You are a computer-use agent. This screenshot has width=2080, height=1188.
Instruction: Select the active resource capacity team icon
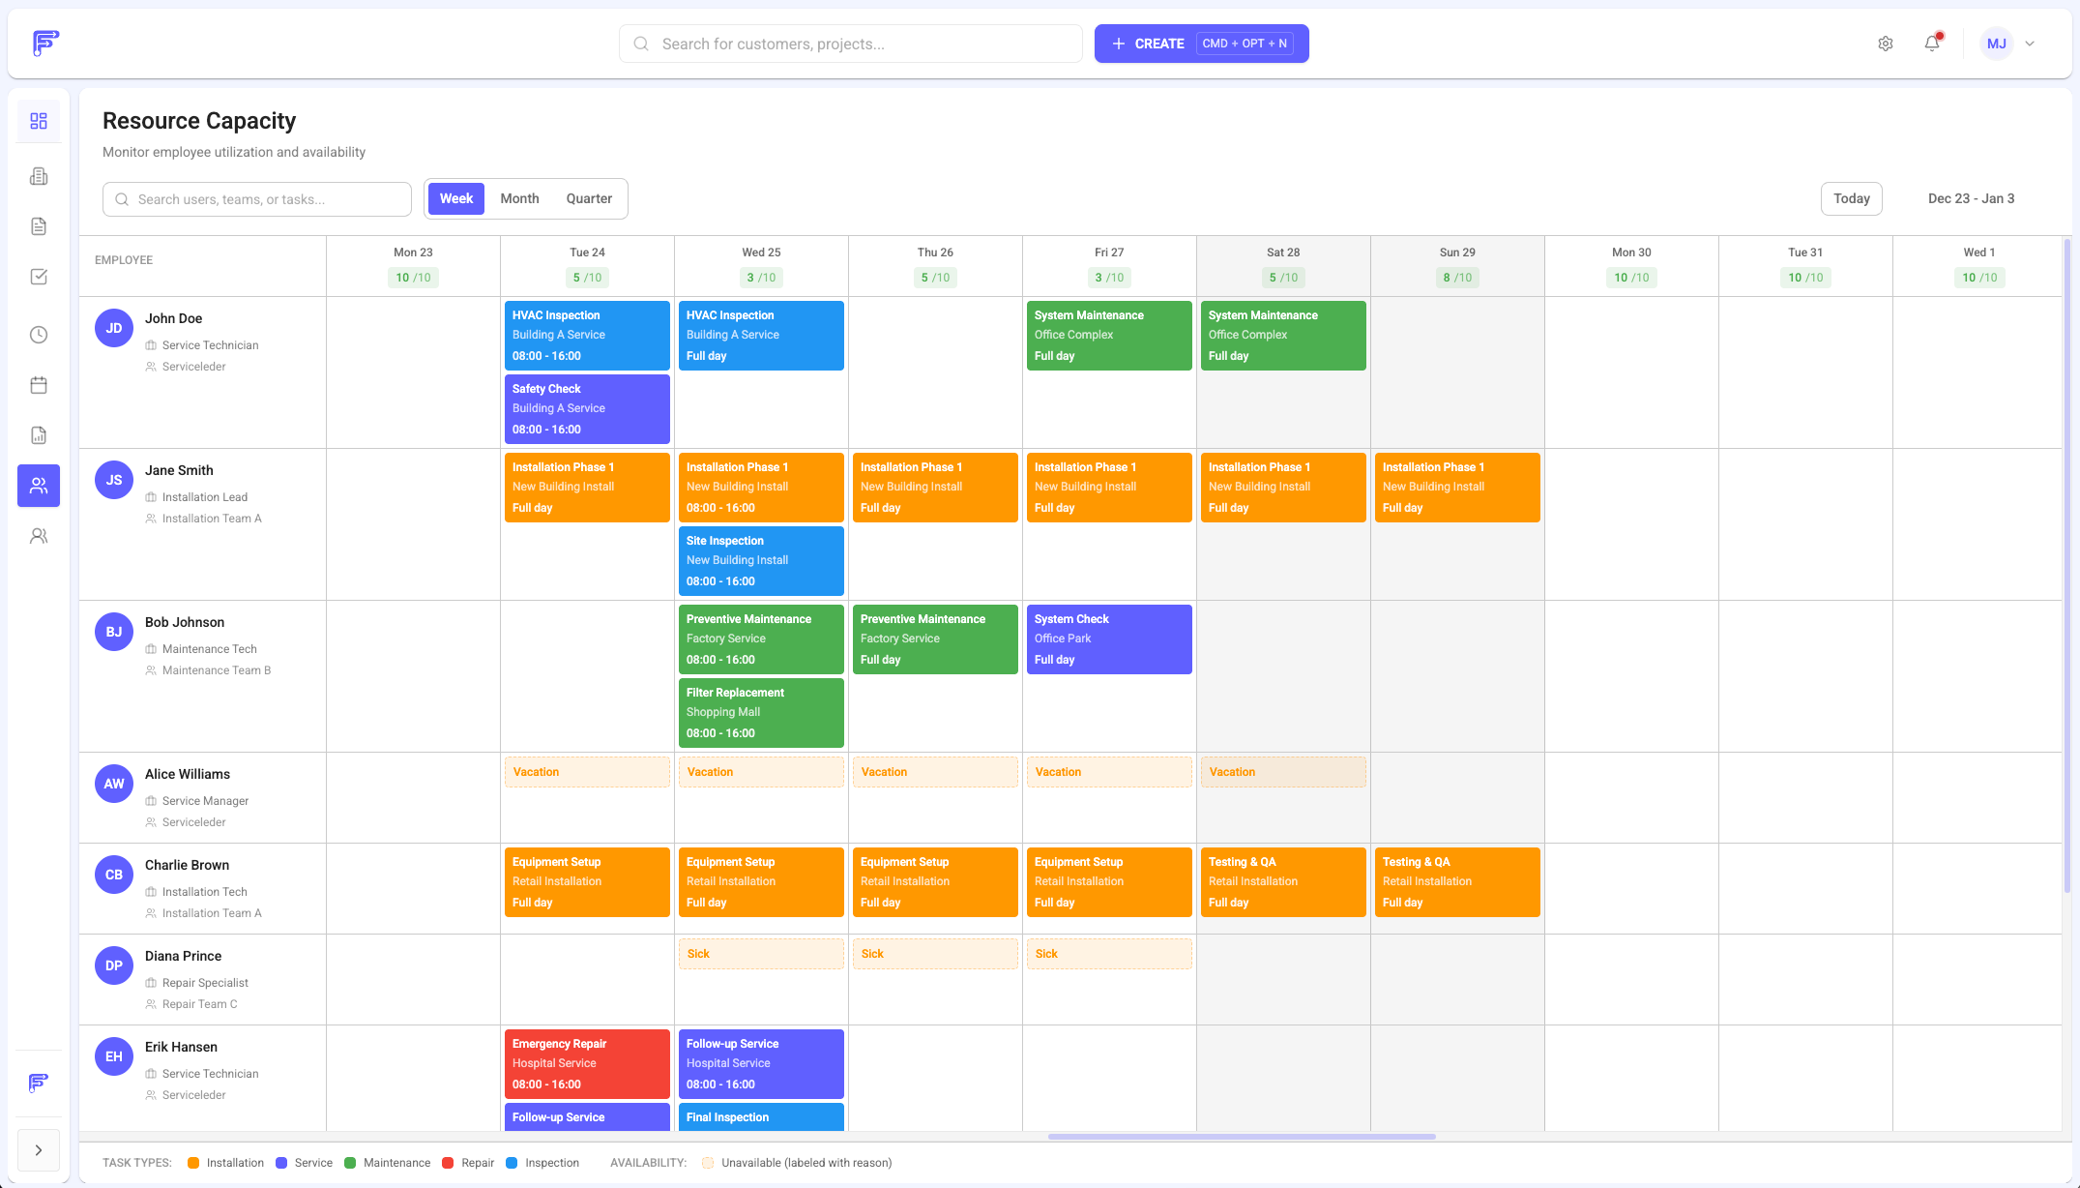click(x=39, y=486)
